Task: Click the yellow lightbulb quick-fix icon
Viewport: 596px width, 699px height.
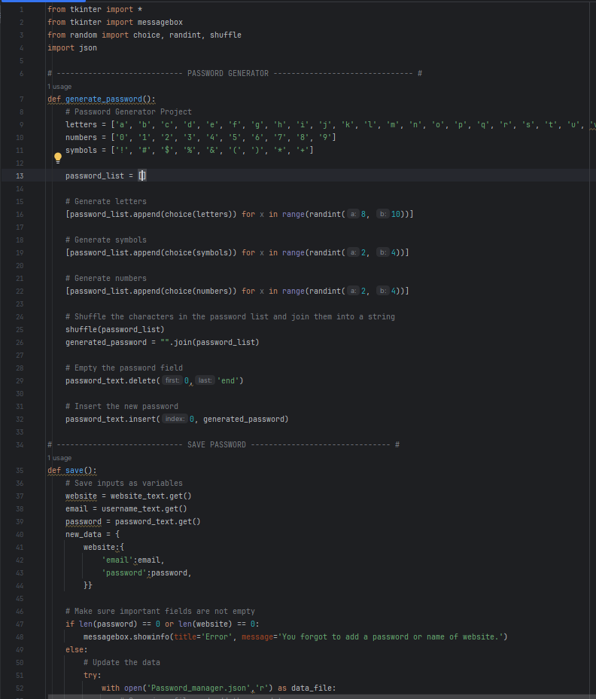Action: (x=57, y=158)
